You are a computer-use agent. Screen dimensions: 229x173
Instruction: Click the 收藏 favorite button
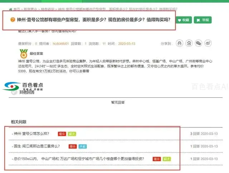[184, 20]
